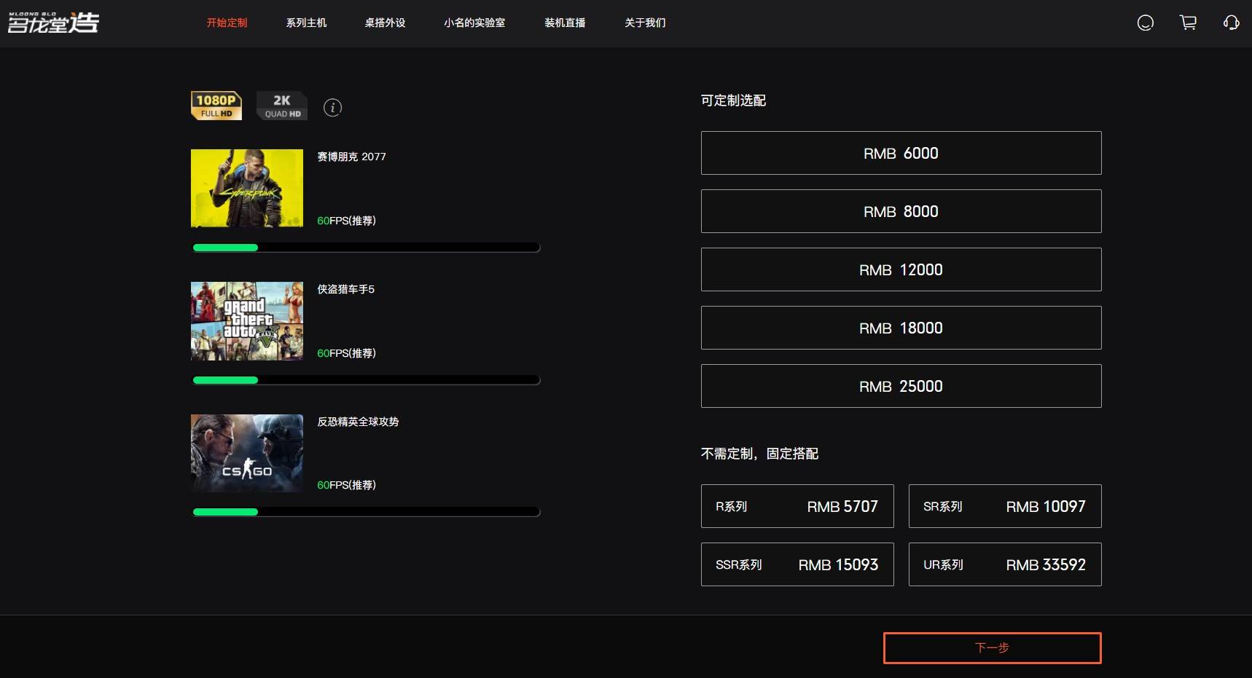Click the 反恐精英全球攻势 FPS progress bar
This screenshot has height=678, width=1252.
pos(366,512)
